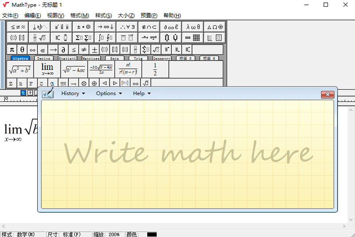Viewport: 355px width, 237px height.
Task: Open the 格式(M) menu
Action: pos(79,16)
